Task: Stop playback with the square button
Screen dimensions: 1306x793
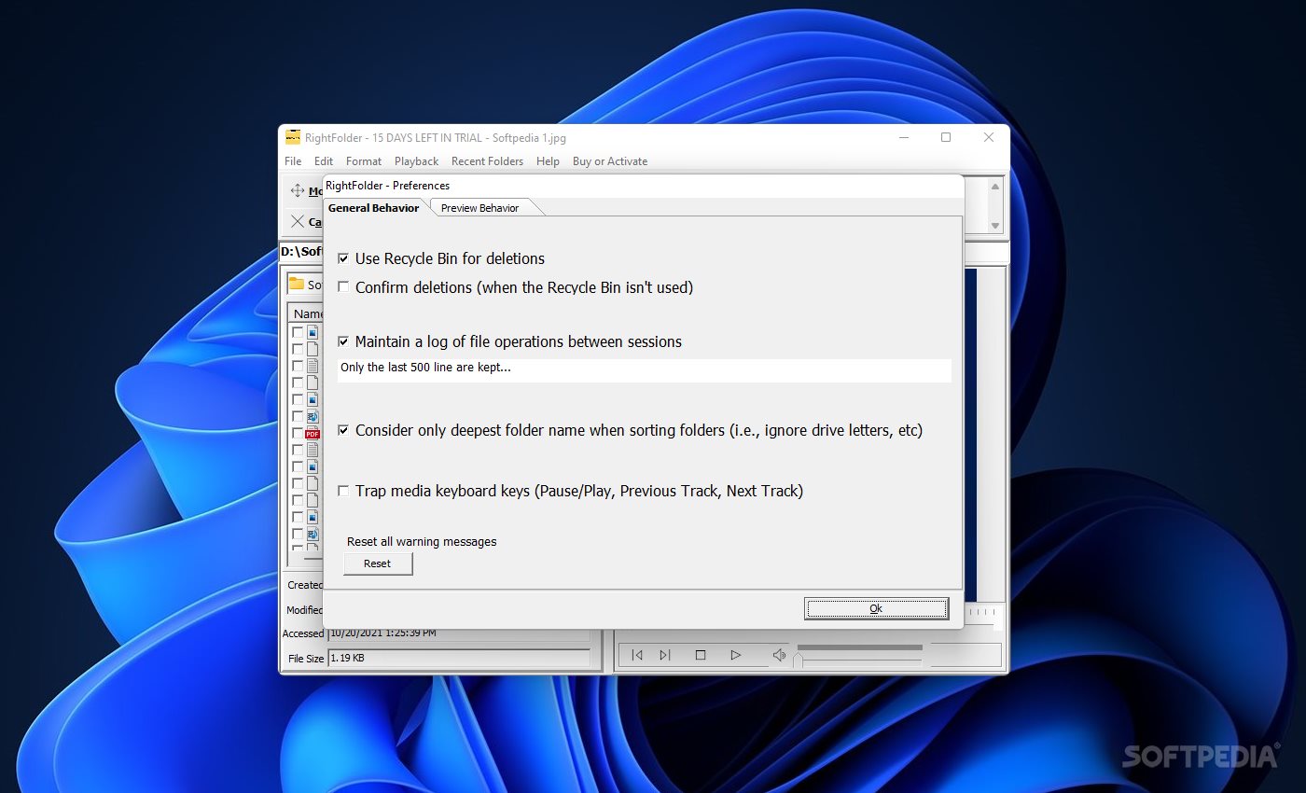Action: tap(701, 655)
